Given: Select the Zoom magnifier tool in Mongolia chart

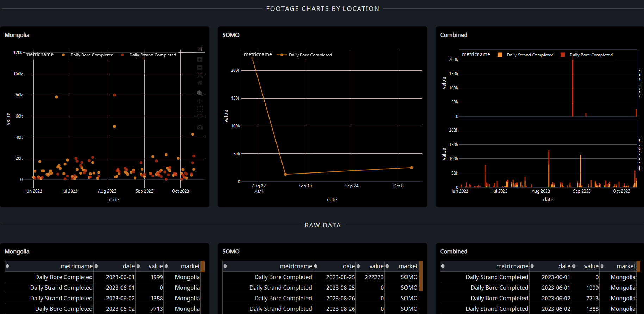Looking at the screenshot, I should click(200, 93).
